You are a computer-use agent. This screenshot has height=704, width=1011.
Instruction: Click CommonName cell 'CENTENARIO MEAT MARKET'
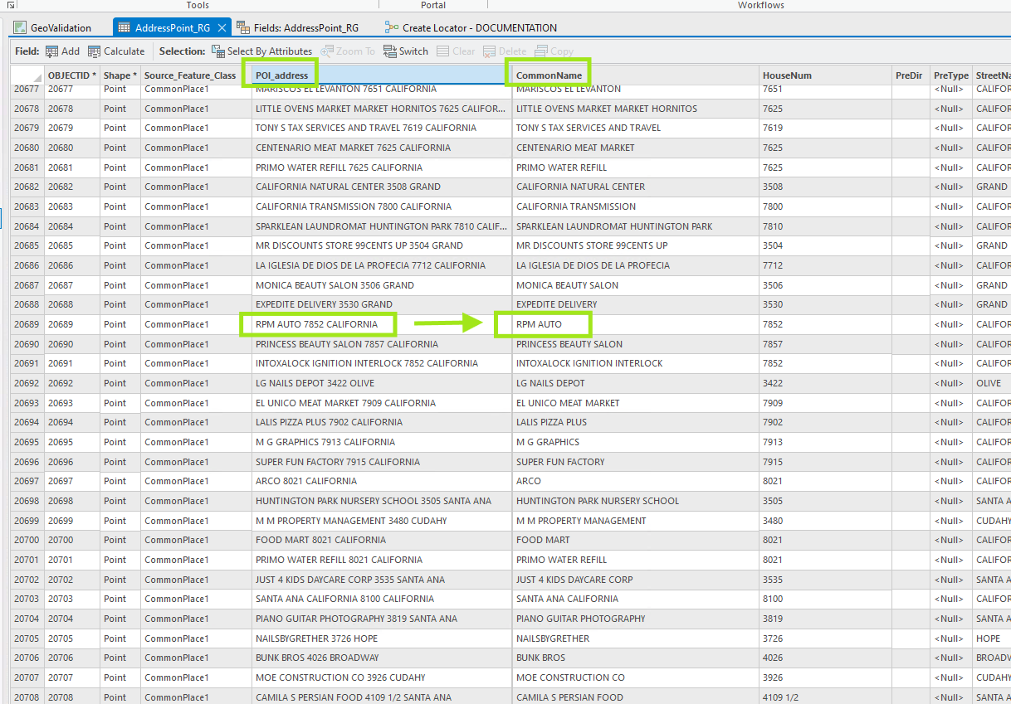[x=635, y=148]
